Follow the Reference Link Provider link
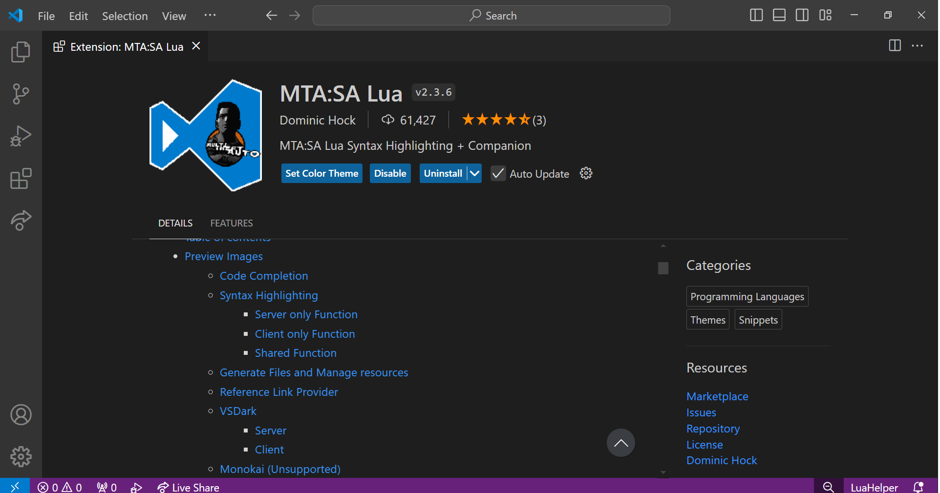The image size is (940, 493). point(279,392)
